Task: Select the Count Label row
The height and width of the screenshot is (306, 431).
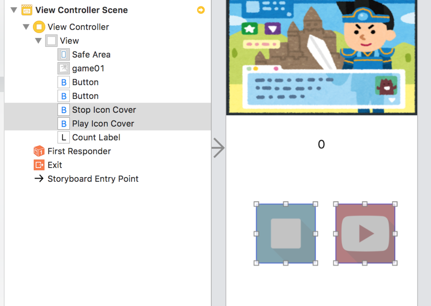Action: [108, 137]
